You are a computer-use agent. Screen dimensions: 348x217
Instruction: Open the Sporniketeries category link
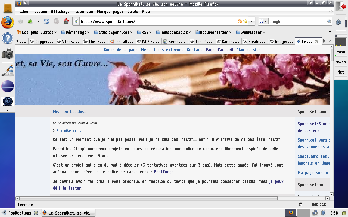[69, 131]
